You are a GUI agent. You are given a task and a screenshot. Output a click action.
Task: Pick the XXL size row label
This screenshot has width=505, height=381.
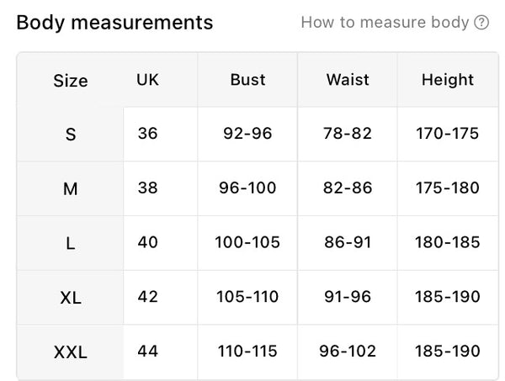[71, 352]
